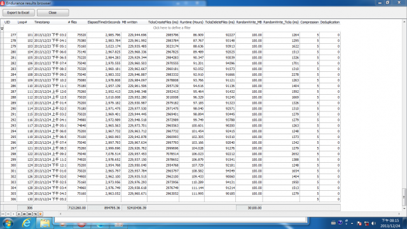This screenshot has width=407, height=229.
Task: Go to next record navigator button
Action: pos(19,214)
